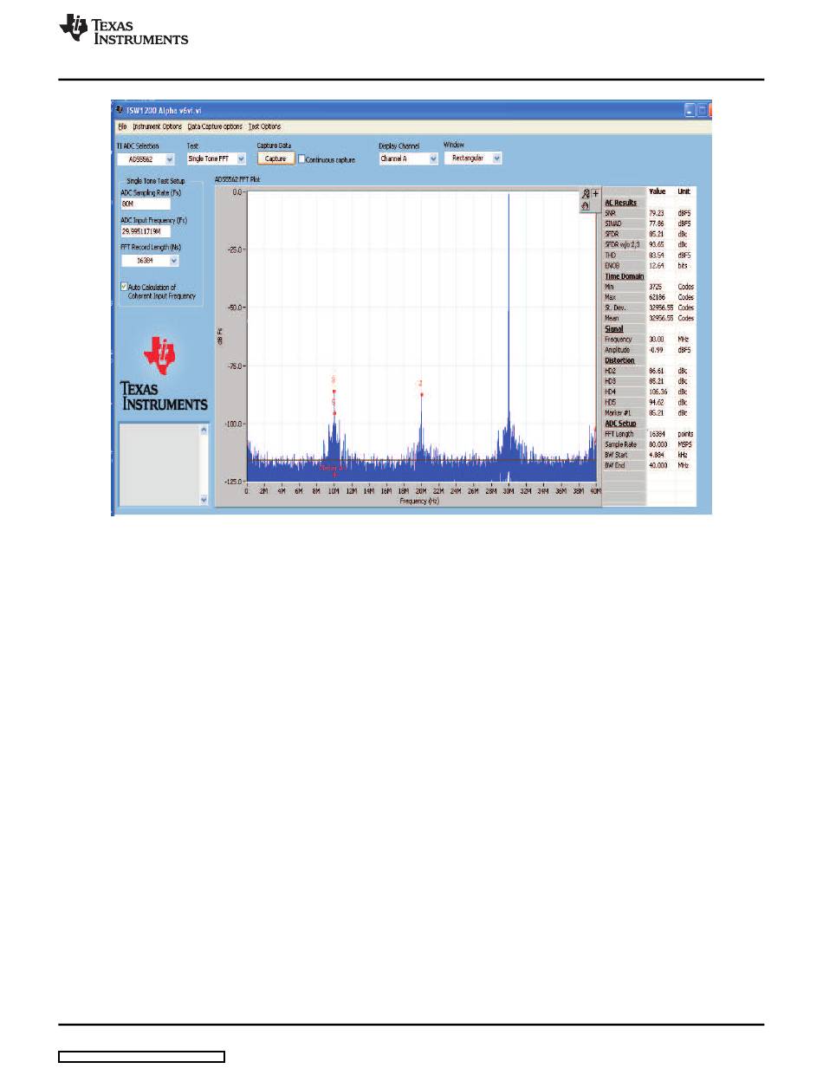The width and height of the screenshot is (823, 1075).
Task: Click the Value column header
Action: 657,191
